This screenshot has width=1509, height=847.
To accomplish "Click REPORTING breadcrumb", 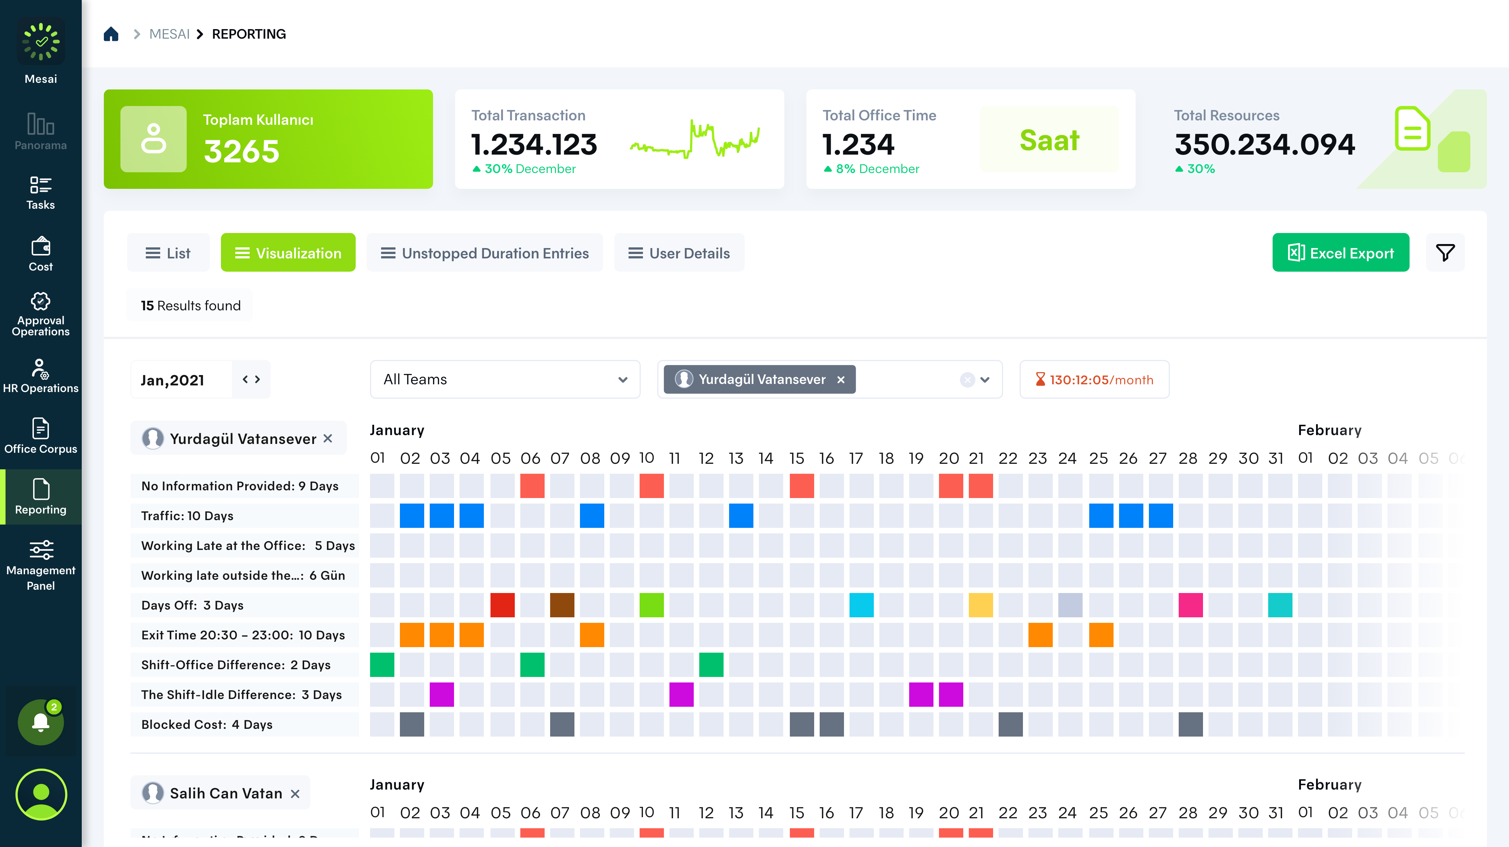I will (249, 34).
